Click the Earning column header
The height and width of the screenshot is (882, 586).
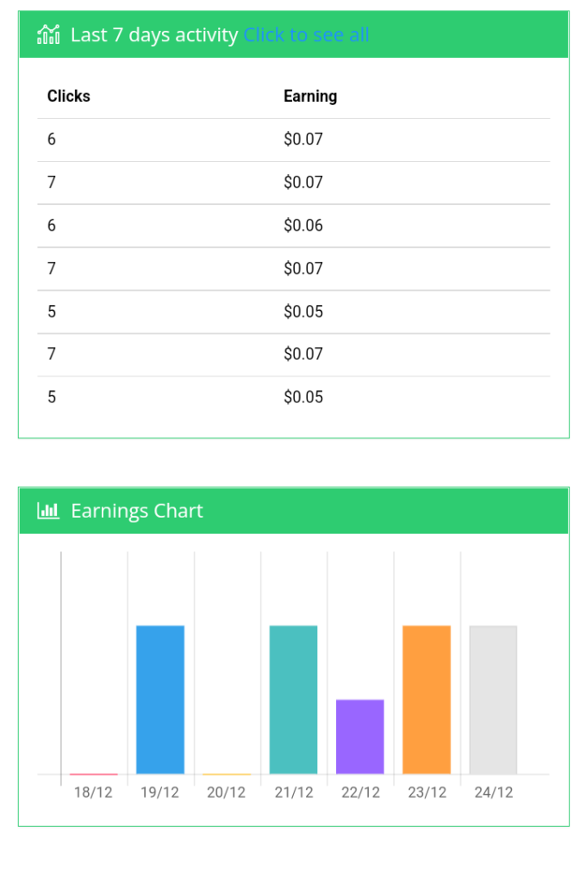pyautogui.click(x=310, y=96)
